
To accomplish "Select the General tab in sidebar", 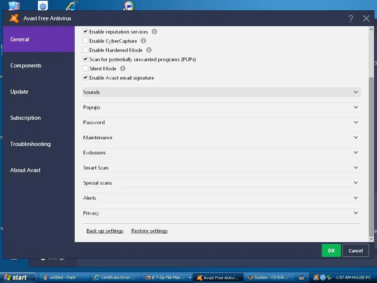I will 39,39.
